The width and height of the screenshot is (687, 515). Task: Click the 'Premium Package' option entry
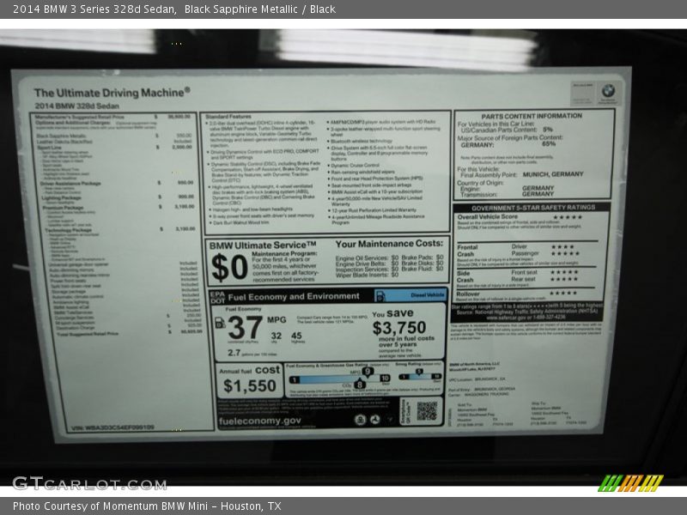(x=63, y=208)
